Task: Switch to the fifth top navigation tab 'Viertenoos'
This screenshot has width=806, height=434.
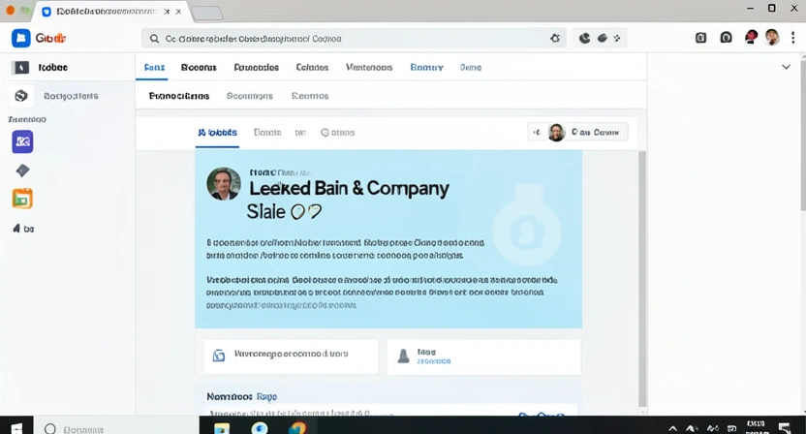Action: (369, 68)
